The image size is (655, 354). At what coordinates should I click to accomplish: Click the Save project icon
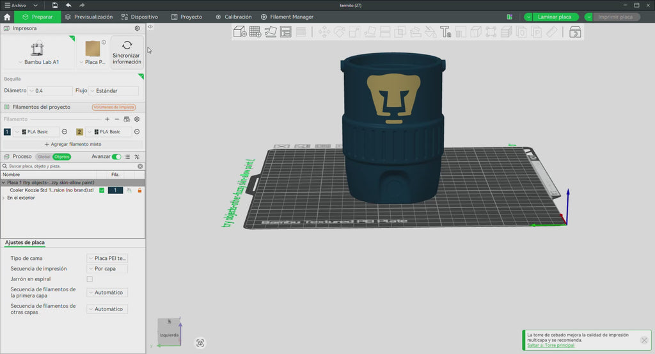pos(55,5)
